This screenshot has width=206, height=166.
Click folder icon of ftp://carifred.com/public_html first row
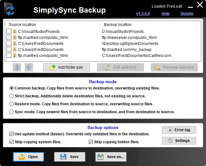pos(15,37)
